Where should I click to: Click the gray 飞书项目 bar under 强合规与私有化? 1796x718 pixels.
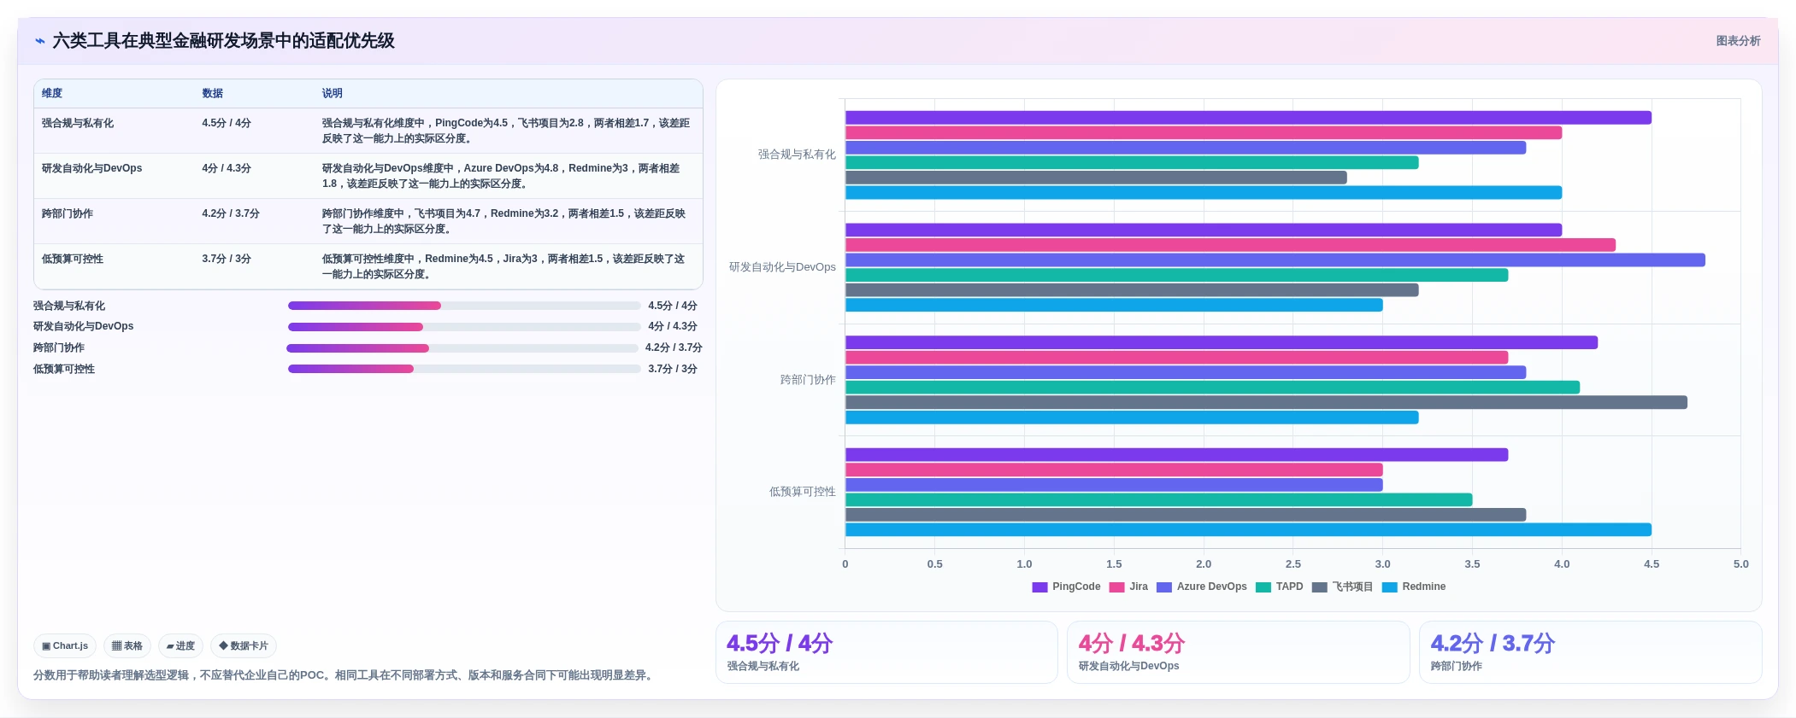coord(1096,178)
